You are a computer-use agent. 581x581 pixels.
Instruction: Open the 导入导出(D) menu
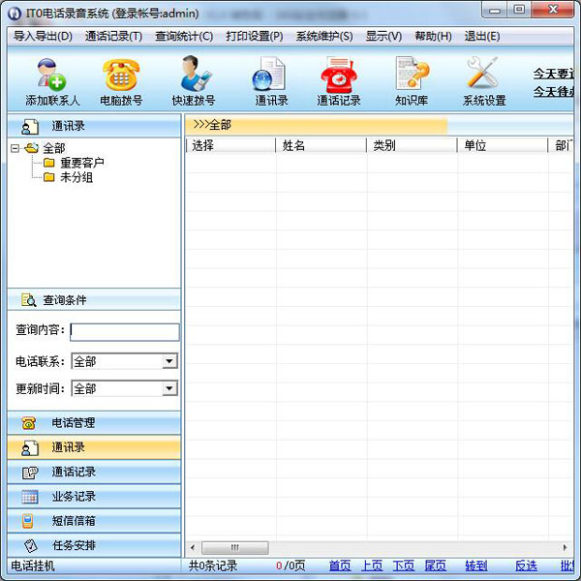[x=43, y=36]
